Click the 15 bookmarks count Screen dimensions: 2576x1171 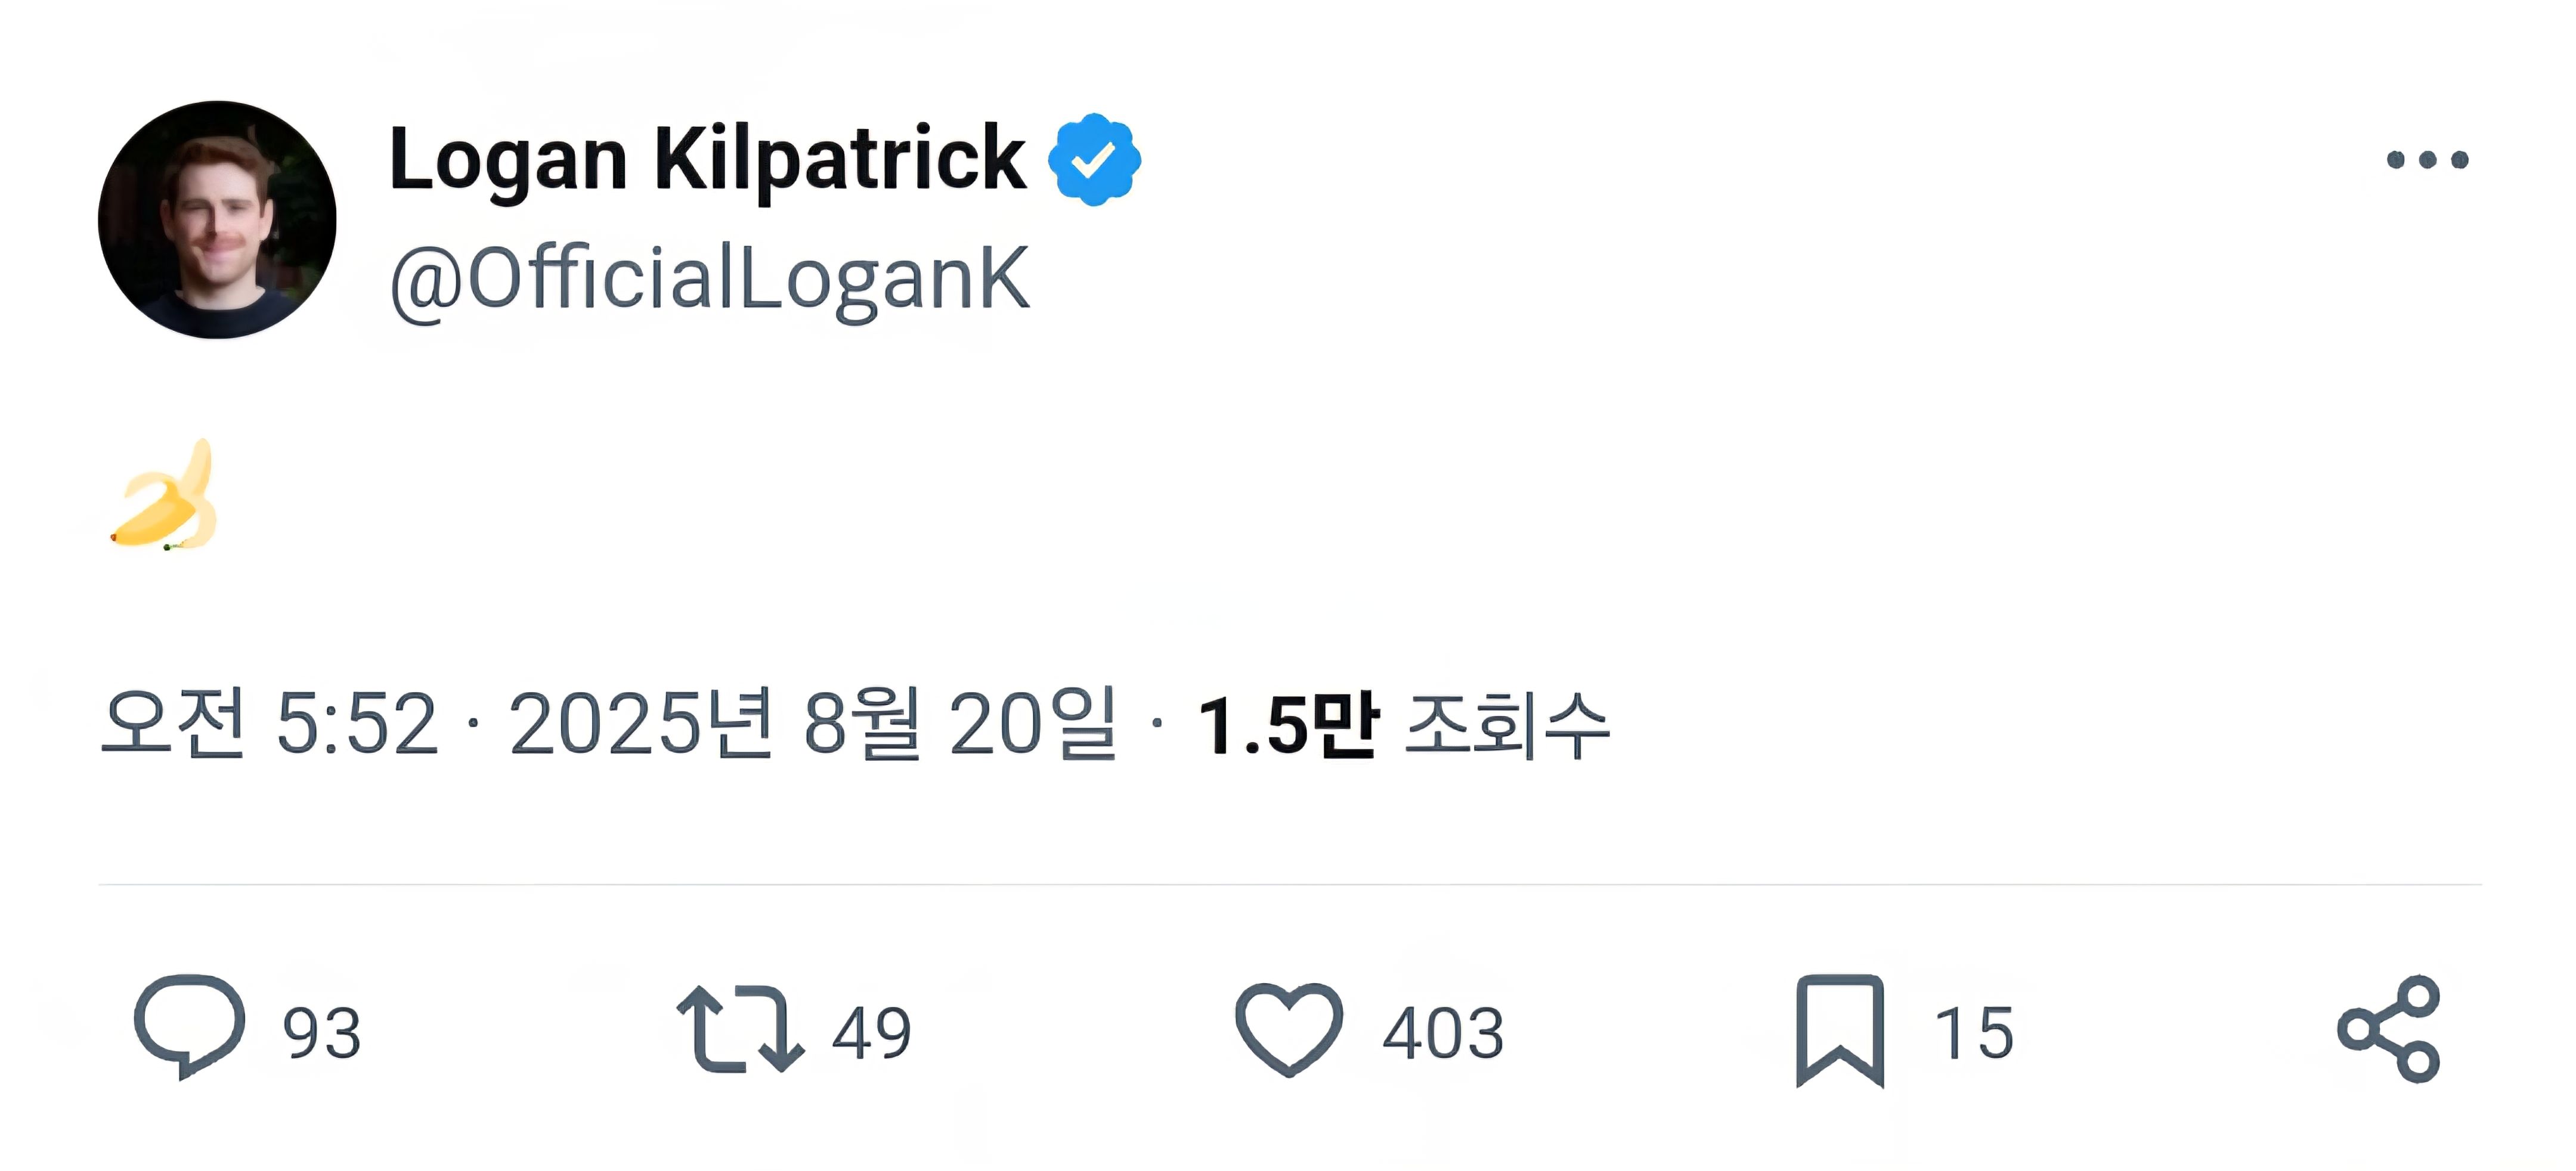point(1974,1033)
